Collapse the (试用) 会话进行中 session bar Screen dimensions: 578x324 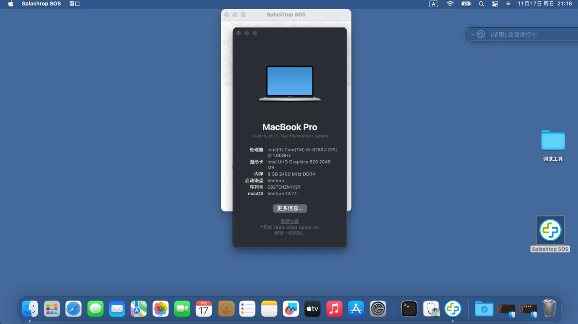point(472,34)
